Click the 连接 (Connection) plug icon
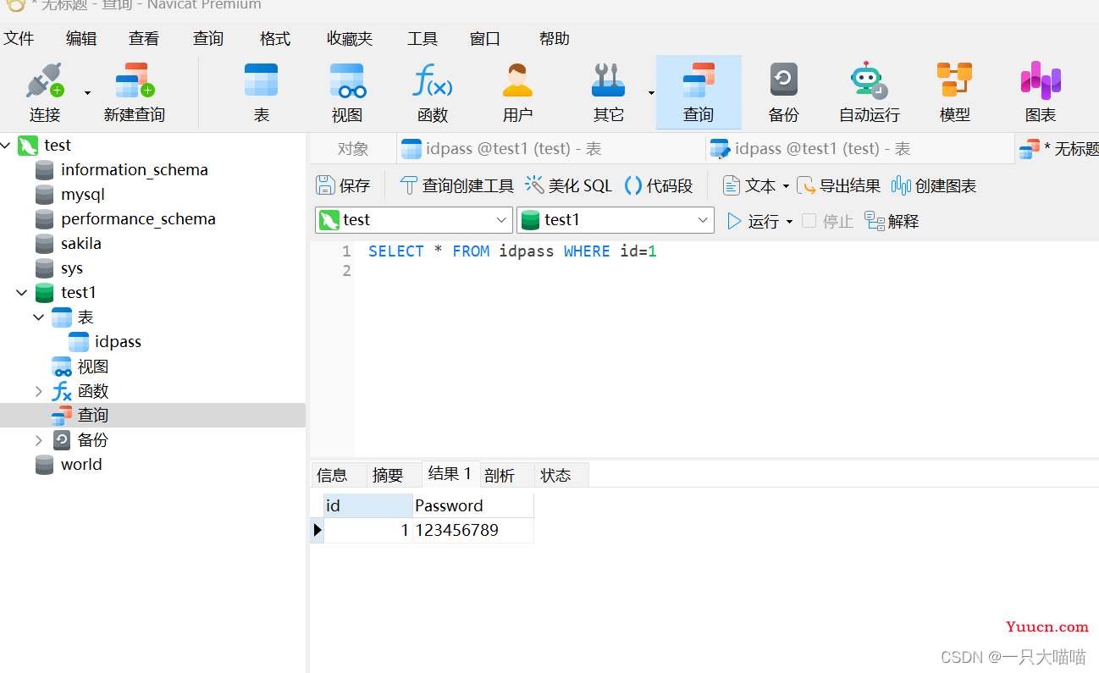Image resolution: width=1099 pixels, height=673 pixels. coord(44,81)
